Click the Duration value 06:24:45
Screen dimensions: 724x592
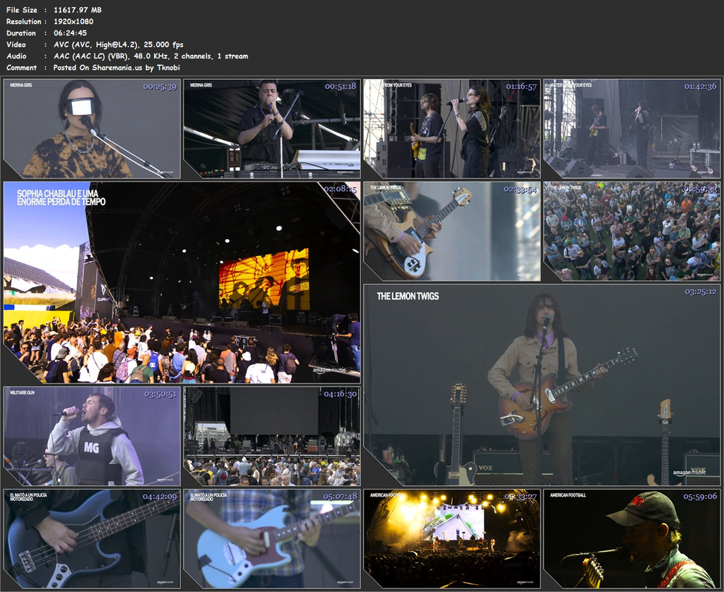tap(70, 33)
